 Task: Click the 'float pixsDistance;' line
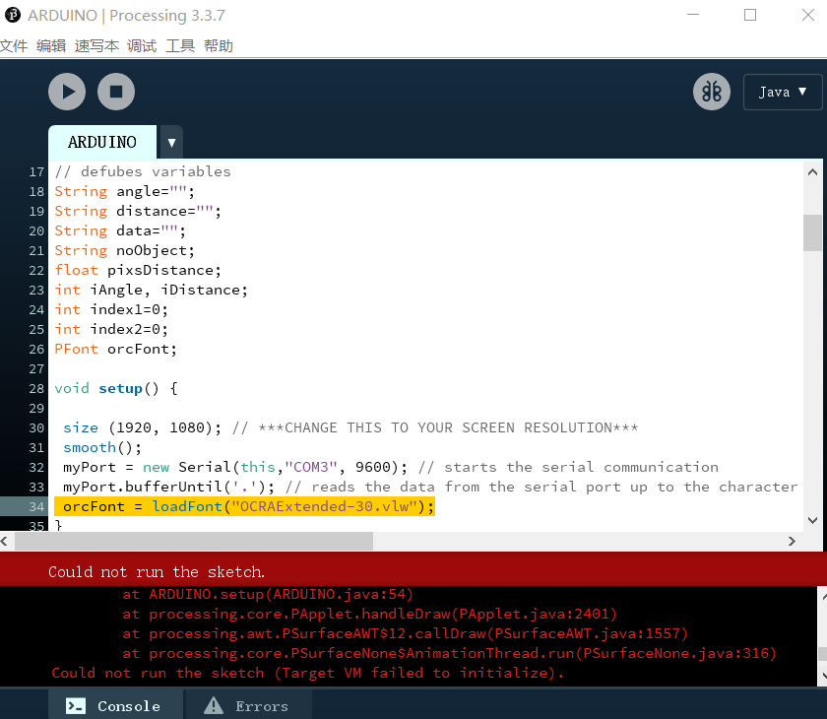[x=138, y=271]
